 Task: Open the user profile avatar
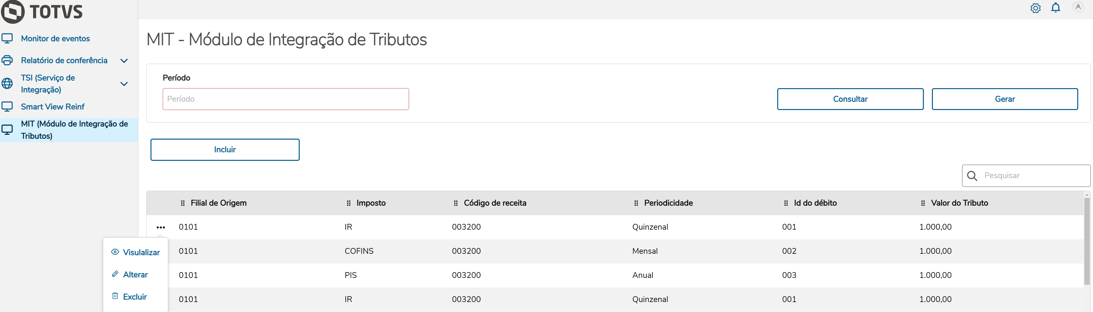(1078, 7)
